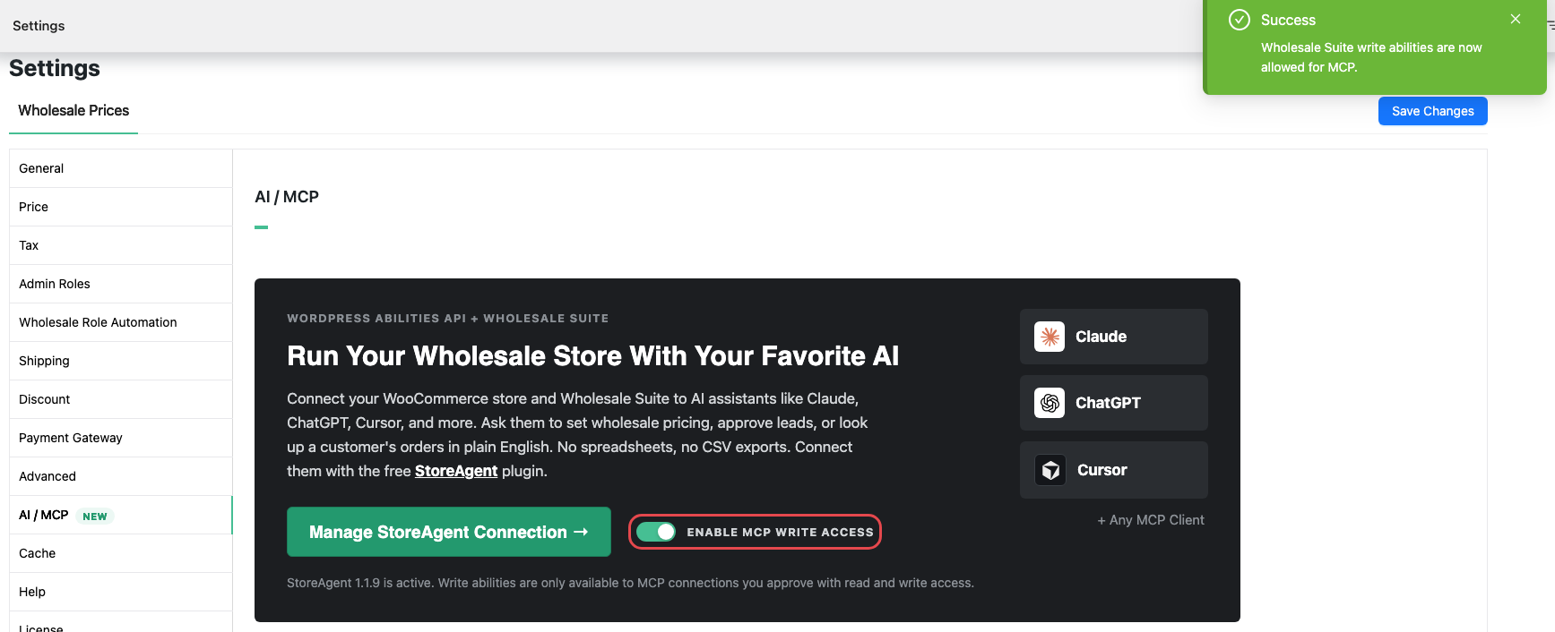The width and height of the screenshot is (1555, 632).
Task: Toggle Enable MCP Write Access switch
Action: click(x=656, y=532)
